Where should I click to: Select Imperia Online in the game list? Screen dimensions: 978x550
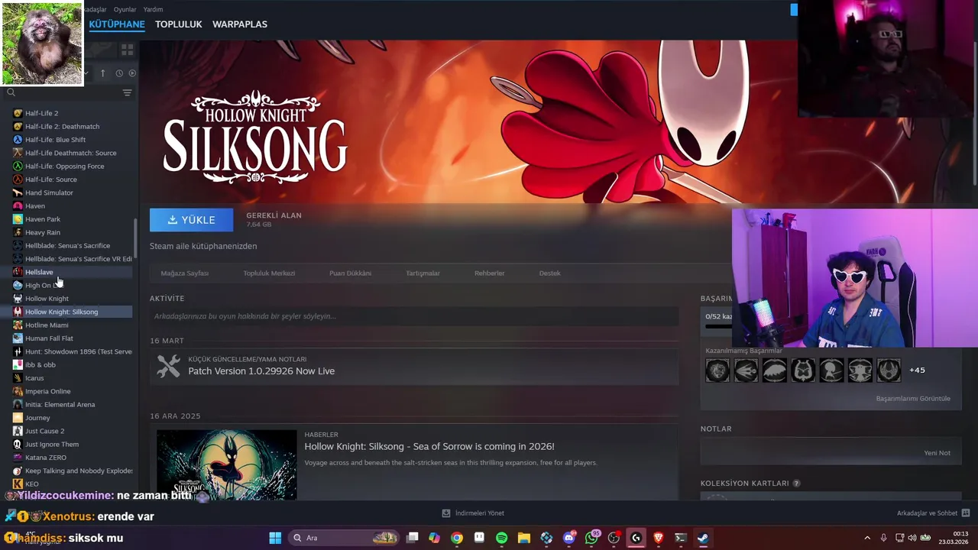tap(47, 391)
